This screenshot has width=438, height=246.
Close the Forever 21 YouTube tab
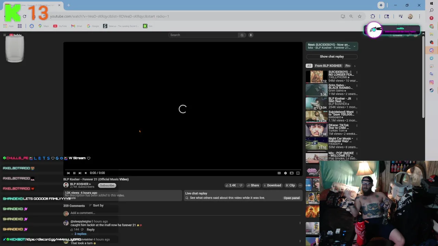coord(59,5)
